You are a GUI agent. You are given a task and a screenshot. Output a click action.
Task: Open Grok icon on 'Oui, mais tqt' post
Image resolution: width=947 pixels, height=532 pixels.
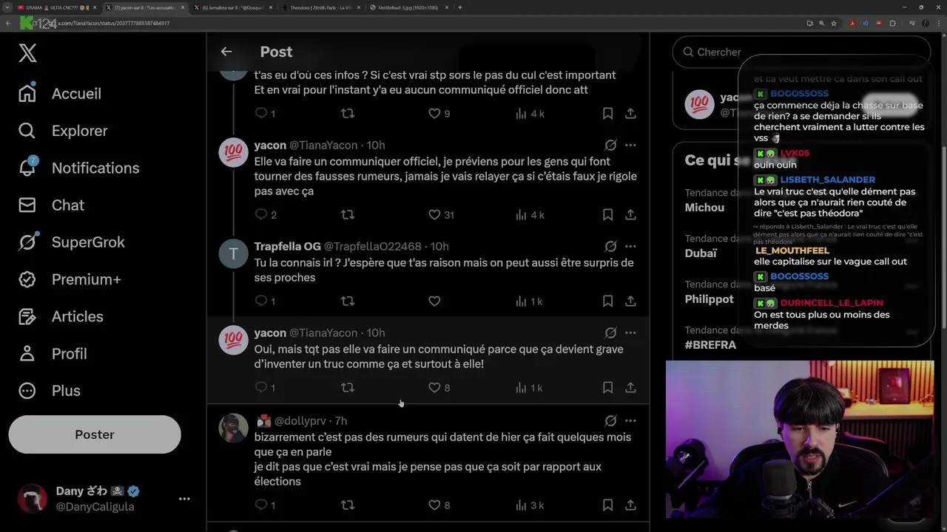click(610, 332)
